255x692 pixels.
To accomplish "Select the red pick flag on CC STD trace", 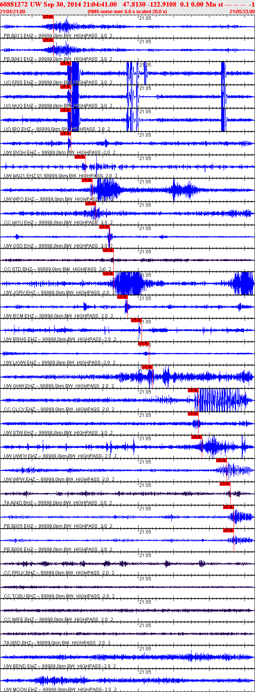I will coord(108,250).
